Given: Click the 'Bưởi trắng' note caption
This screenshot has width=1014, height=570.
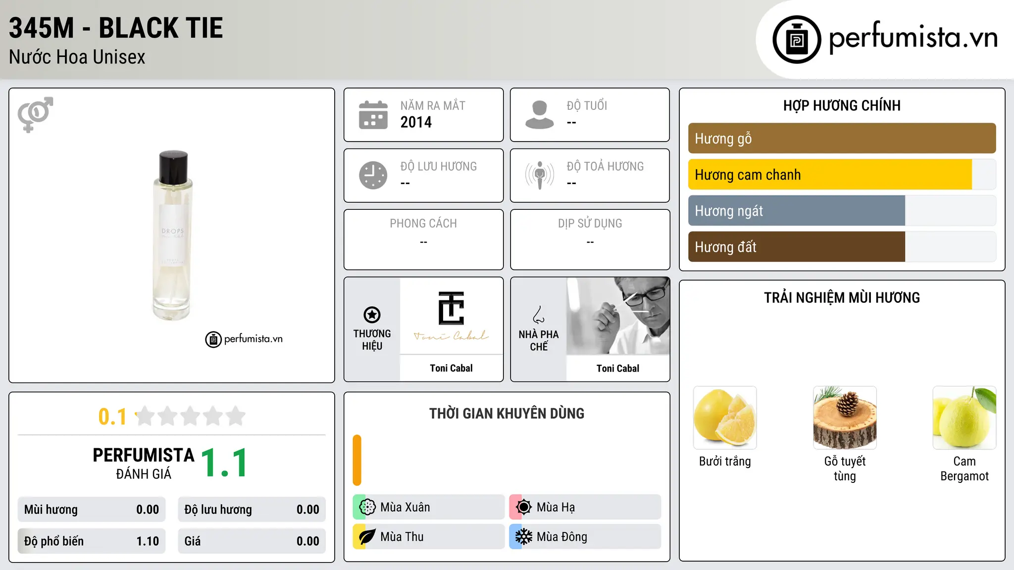Looking at the screenshot, I should (x=725, y=462).
